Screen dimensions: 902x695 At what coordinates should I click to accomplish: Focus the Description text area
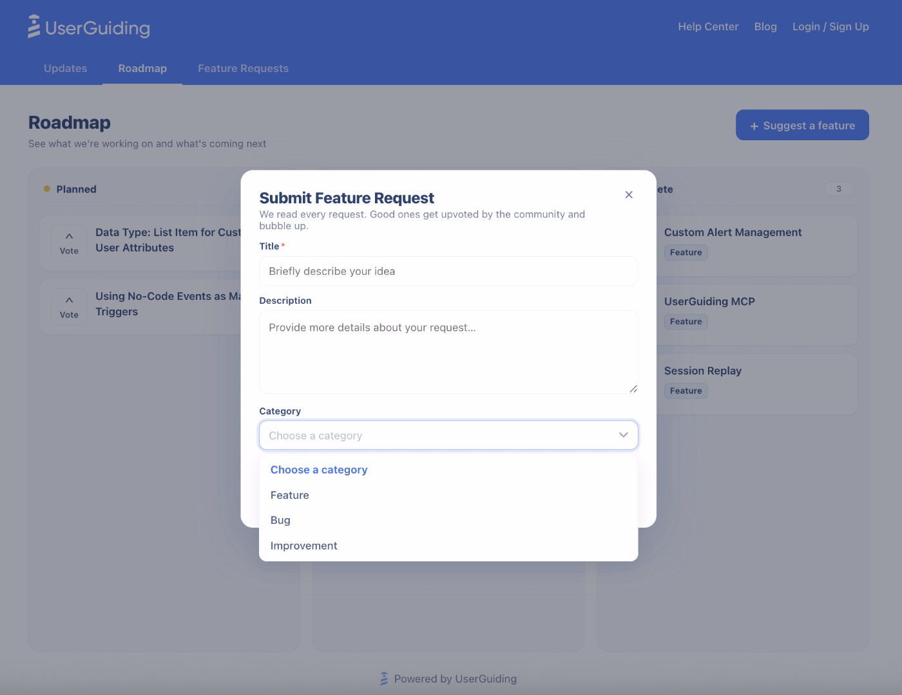tap(448, 352)
